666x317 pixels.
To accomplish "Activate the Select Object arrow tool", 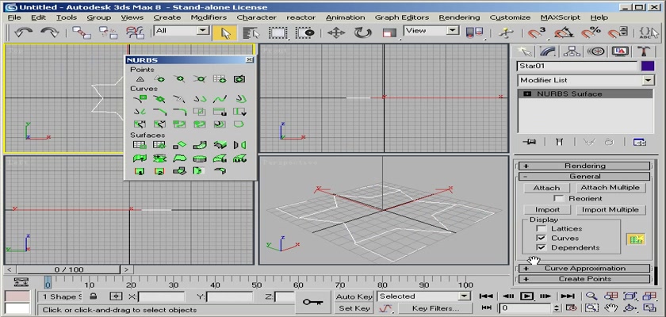I will [x=224, y=32].
